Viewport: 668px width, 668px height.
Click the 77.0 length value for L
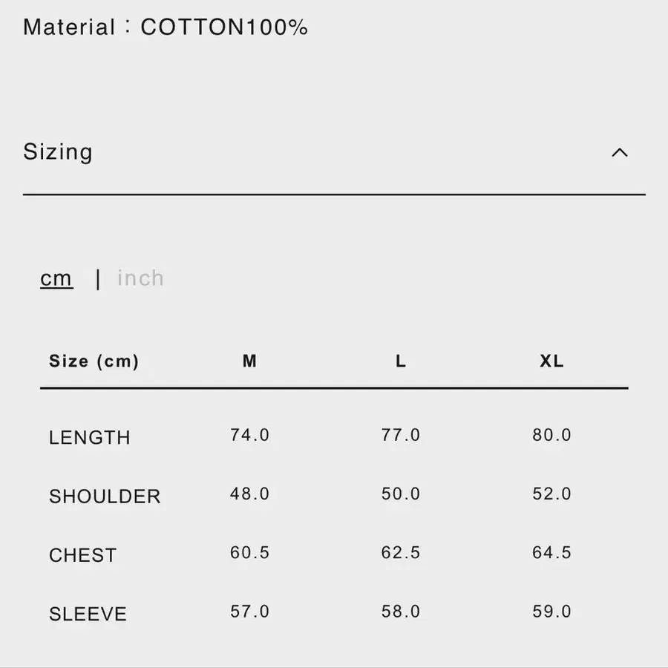401,435
